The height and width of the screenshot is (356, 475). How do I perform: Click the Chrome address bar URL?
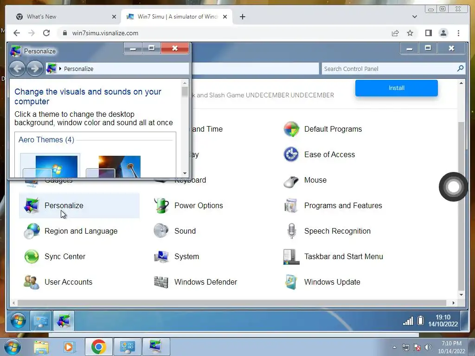[x=105, y=33]
